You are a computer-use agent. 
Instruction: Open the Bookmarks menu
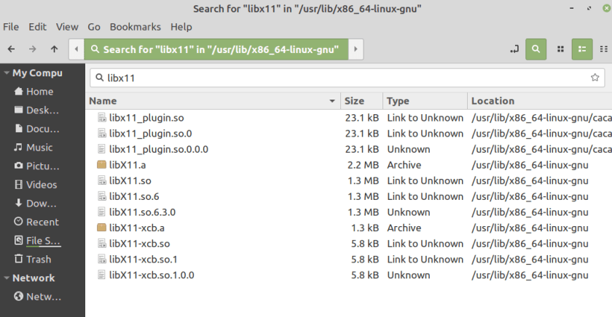(135, 27)
